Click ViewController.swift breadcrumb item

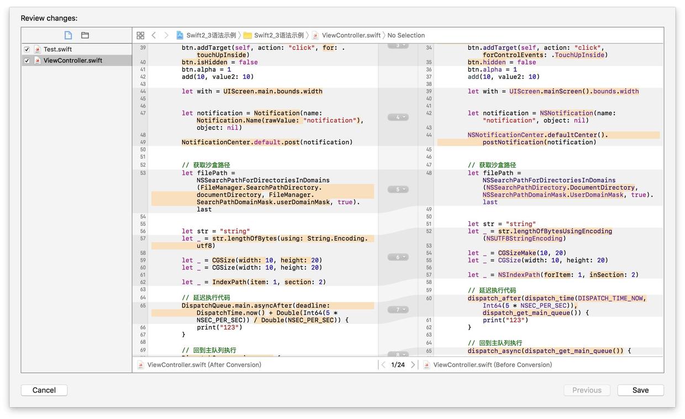351,35
